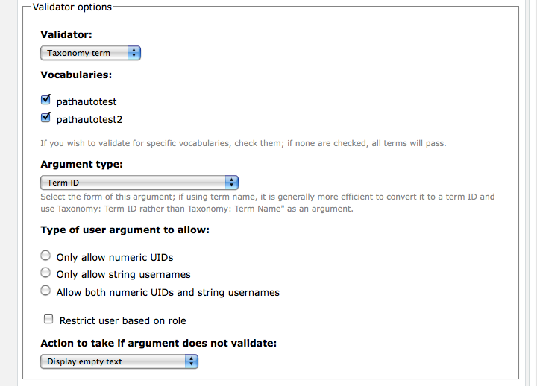537x386 pixels.
Task: Open the Argument type dropdown showing Term ID
Action: 139,183
